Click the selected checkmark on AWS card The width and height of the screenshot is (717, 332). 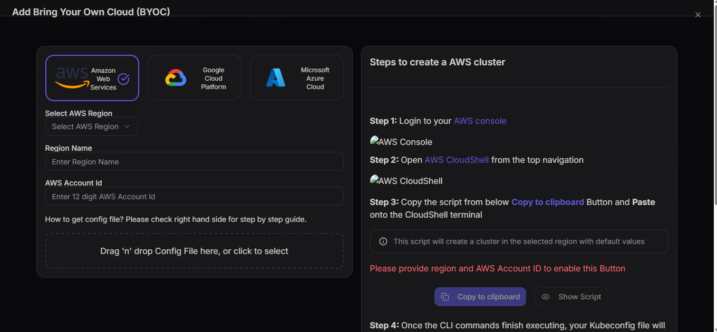point(123,79)
